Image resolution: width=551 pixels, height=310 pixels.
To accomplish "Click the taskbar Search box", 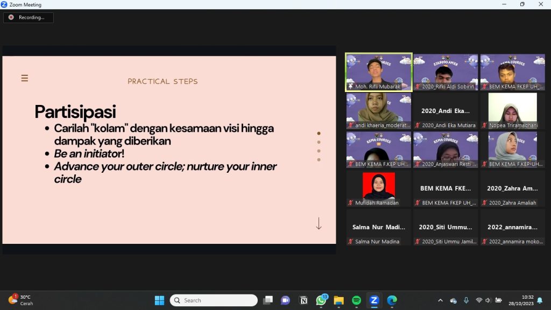I will tap(214, 300).
